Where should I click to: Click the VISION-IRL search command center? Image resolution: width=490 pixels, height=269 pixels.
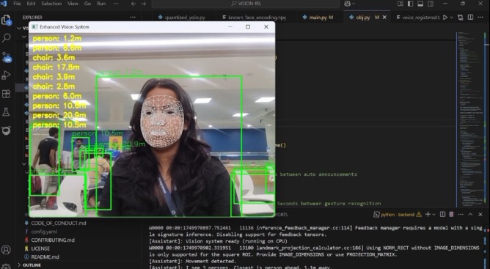pyautogui.click(x=246, y=4)
